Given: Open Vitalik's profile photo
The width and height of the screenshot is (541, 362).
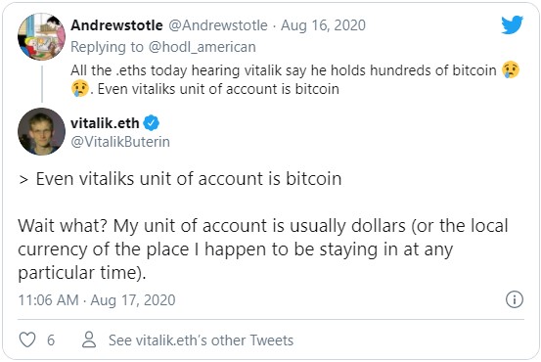Looking at the screenshot, I should [x=41, y=131].
